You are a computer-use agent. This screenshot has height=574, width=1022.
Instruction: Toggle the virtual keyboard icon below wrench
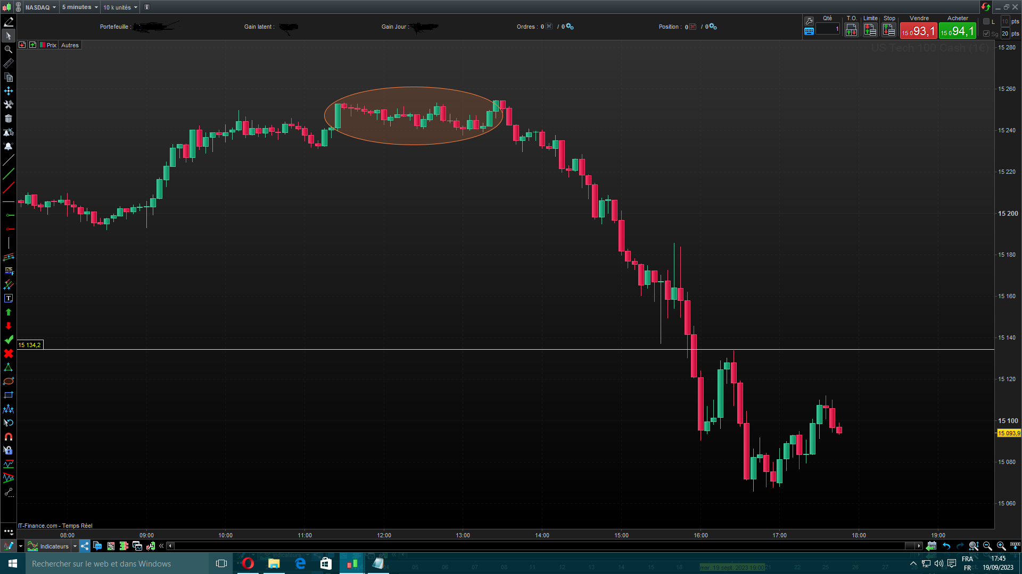point(809,31)
